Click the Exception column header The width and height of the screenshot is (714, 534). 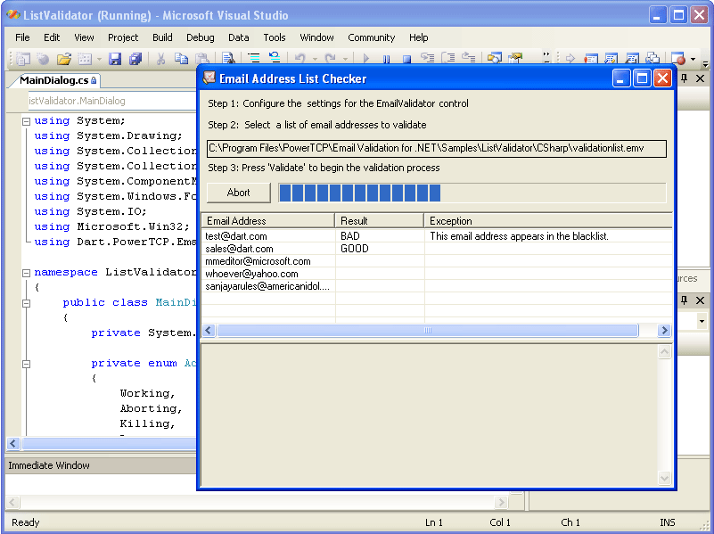548,221
